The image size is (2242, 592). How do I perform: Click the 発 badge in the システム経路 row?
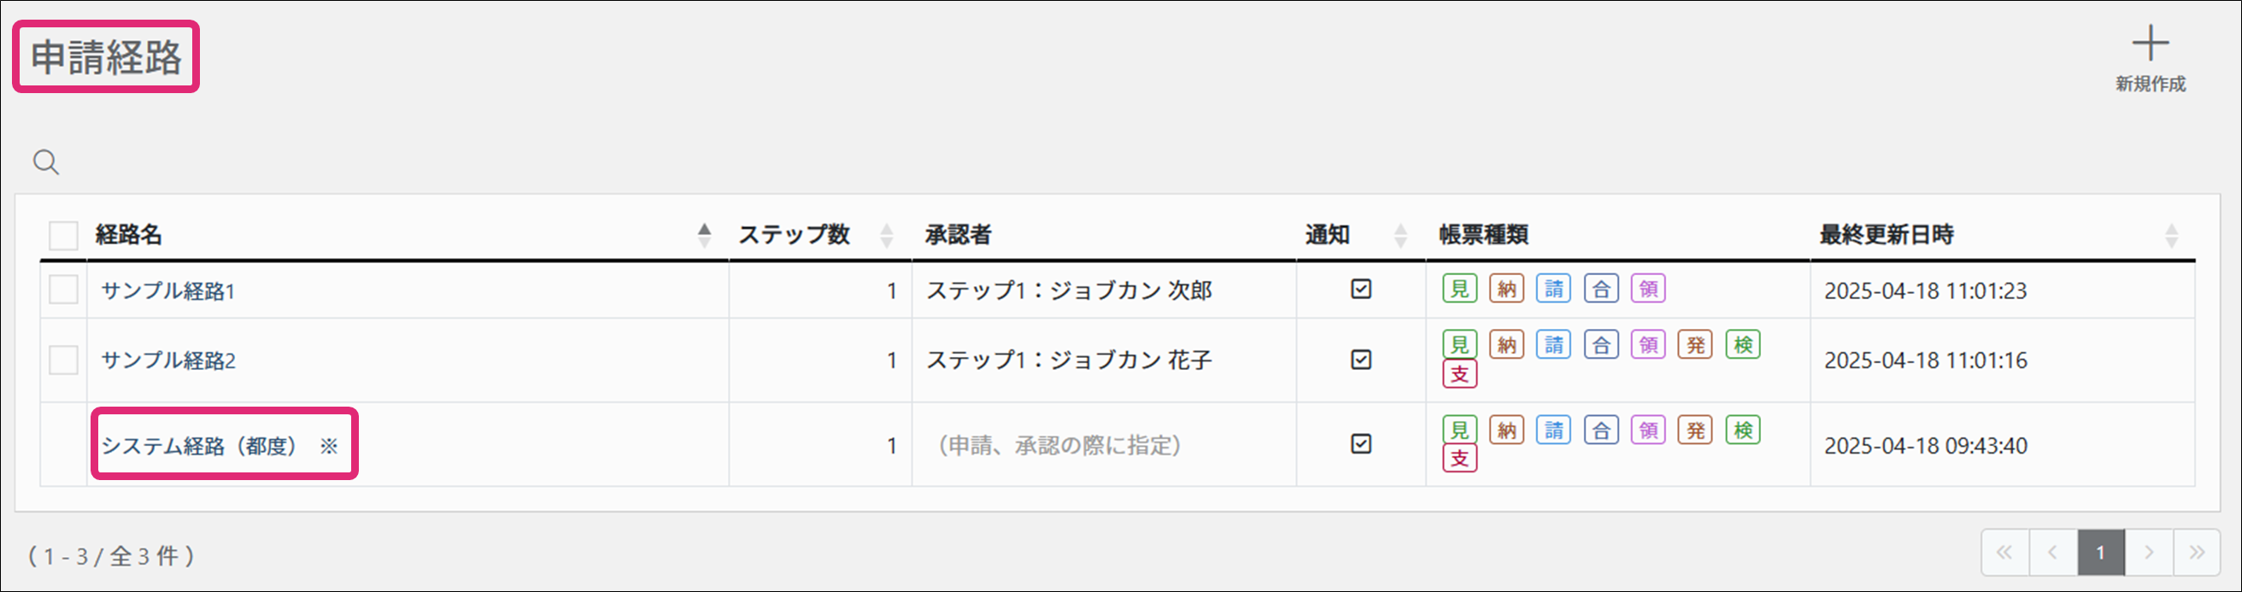tap(1695, 430)
